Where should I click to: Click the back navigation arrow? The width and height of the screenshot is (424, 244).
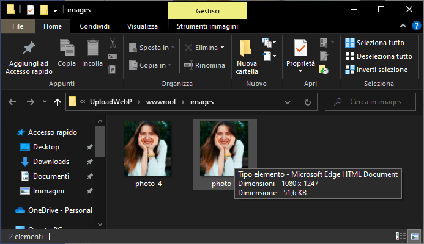[x=12, y=102]
